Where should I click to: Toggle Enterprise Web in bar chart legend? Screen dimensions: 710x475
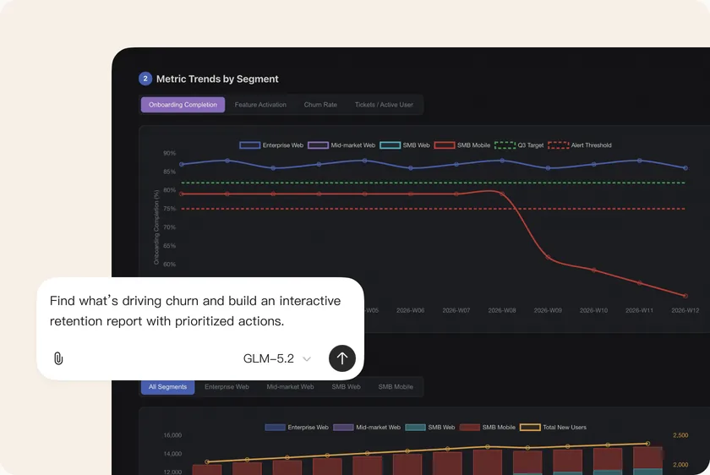coord(297,428)
